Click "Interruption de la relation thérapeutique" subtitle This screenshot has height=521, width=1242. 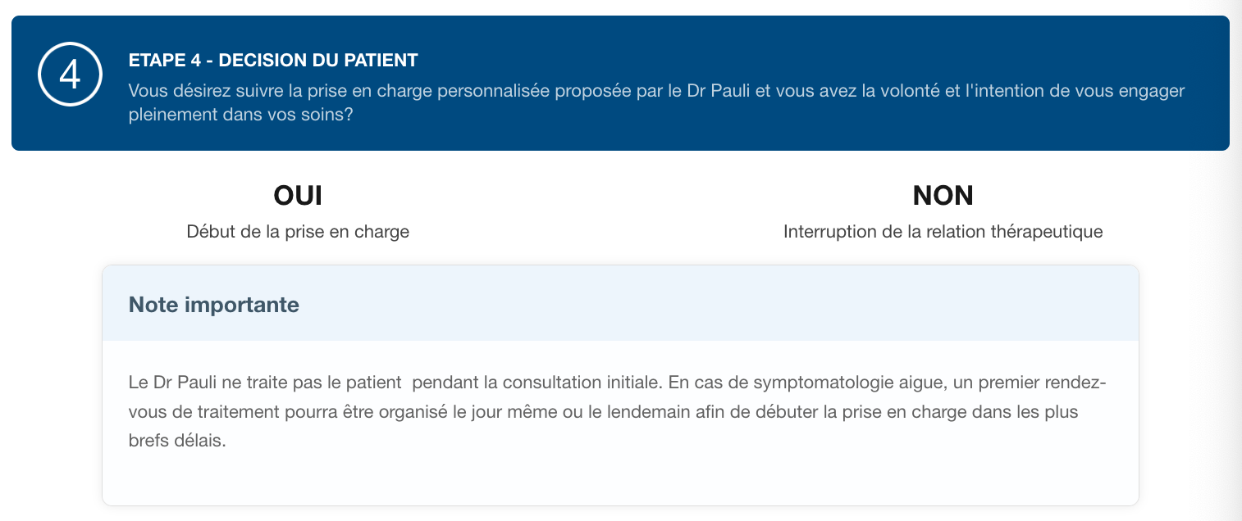(x=943, y=232)
